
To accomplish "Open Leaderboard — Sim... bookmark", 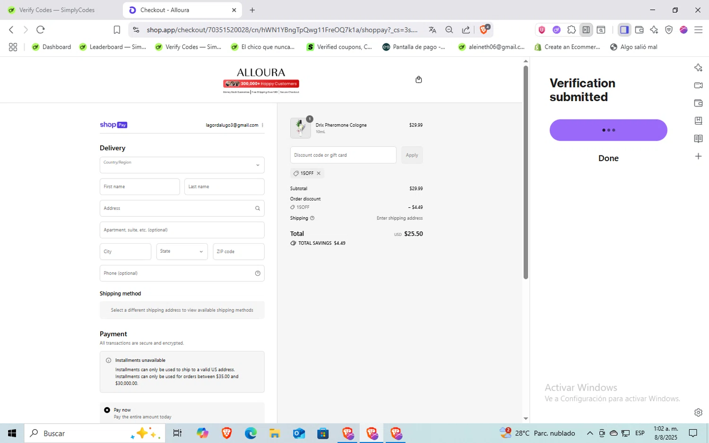I will [112, 47].
